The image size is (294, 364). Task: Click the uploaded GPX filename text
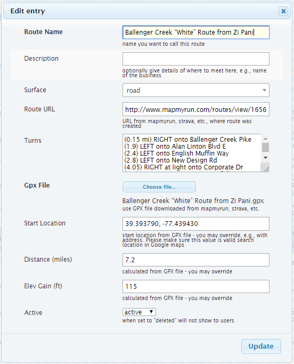pos(193,200)
